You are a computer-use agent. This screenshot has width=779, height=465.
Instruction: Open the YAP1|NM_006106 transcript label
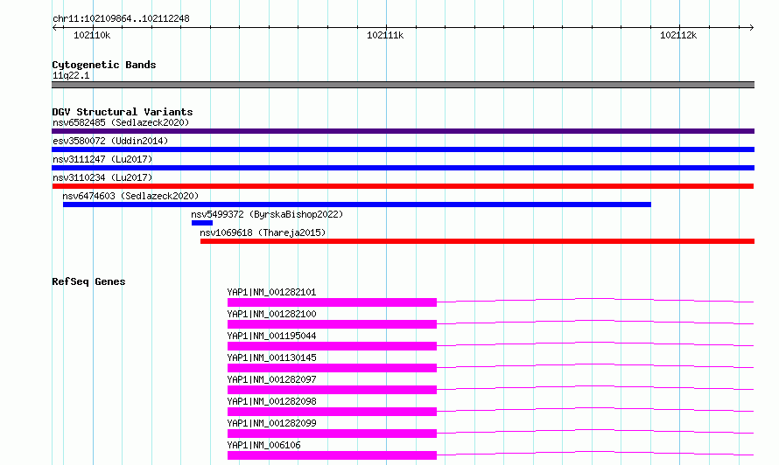pyautogui.click(x=263, y=445)
